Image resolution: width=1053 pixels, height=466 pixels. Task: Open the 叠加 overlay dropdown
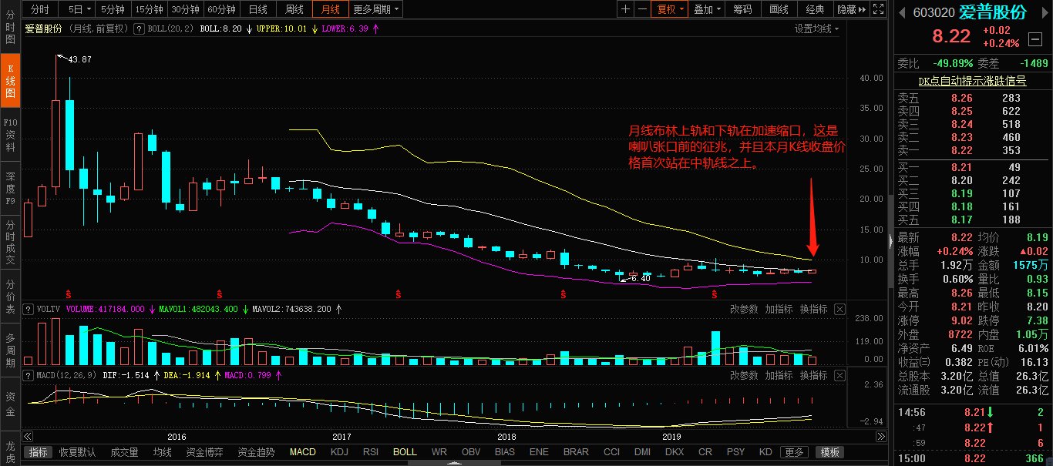[x=705, y=9]
